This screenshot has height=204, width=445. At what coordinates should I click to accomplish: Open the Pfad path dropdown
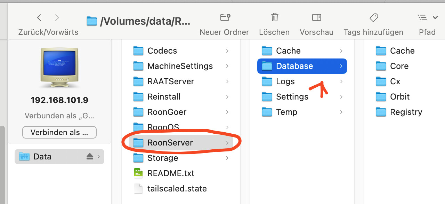[x=427, y=17]
